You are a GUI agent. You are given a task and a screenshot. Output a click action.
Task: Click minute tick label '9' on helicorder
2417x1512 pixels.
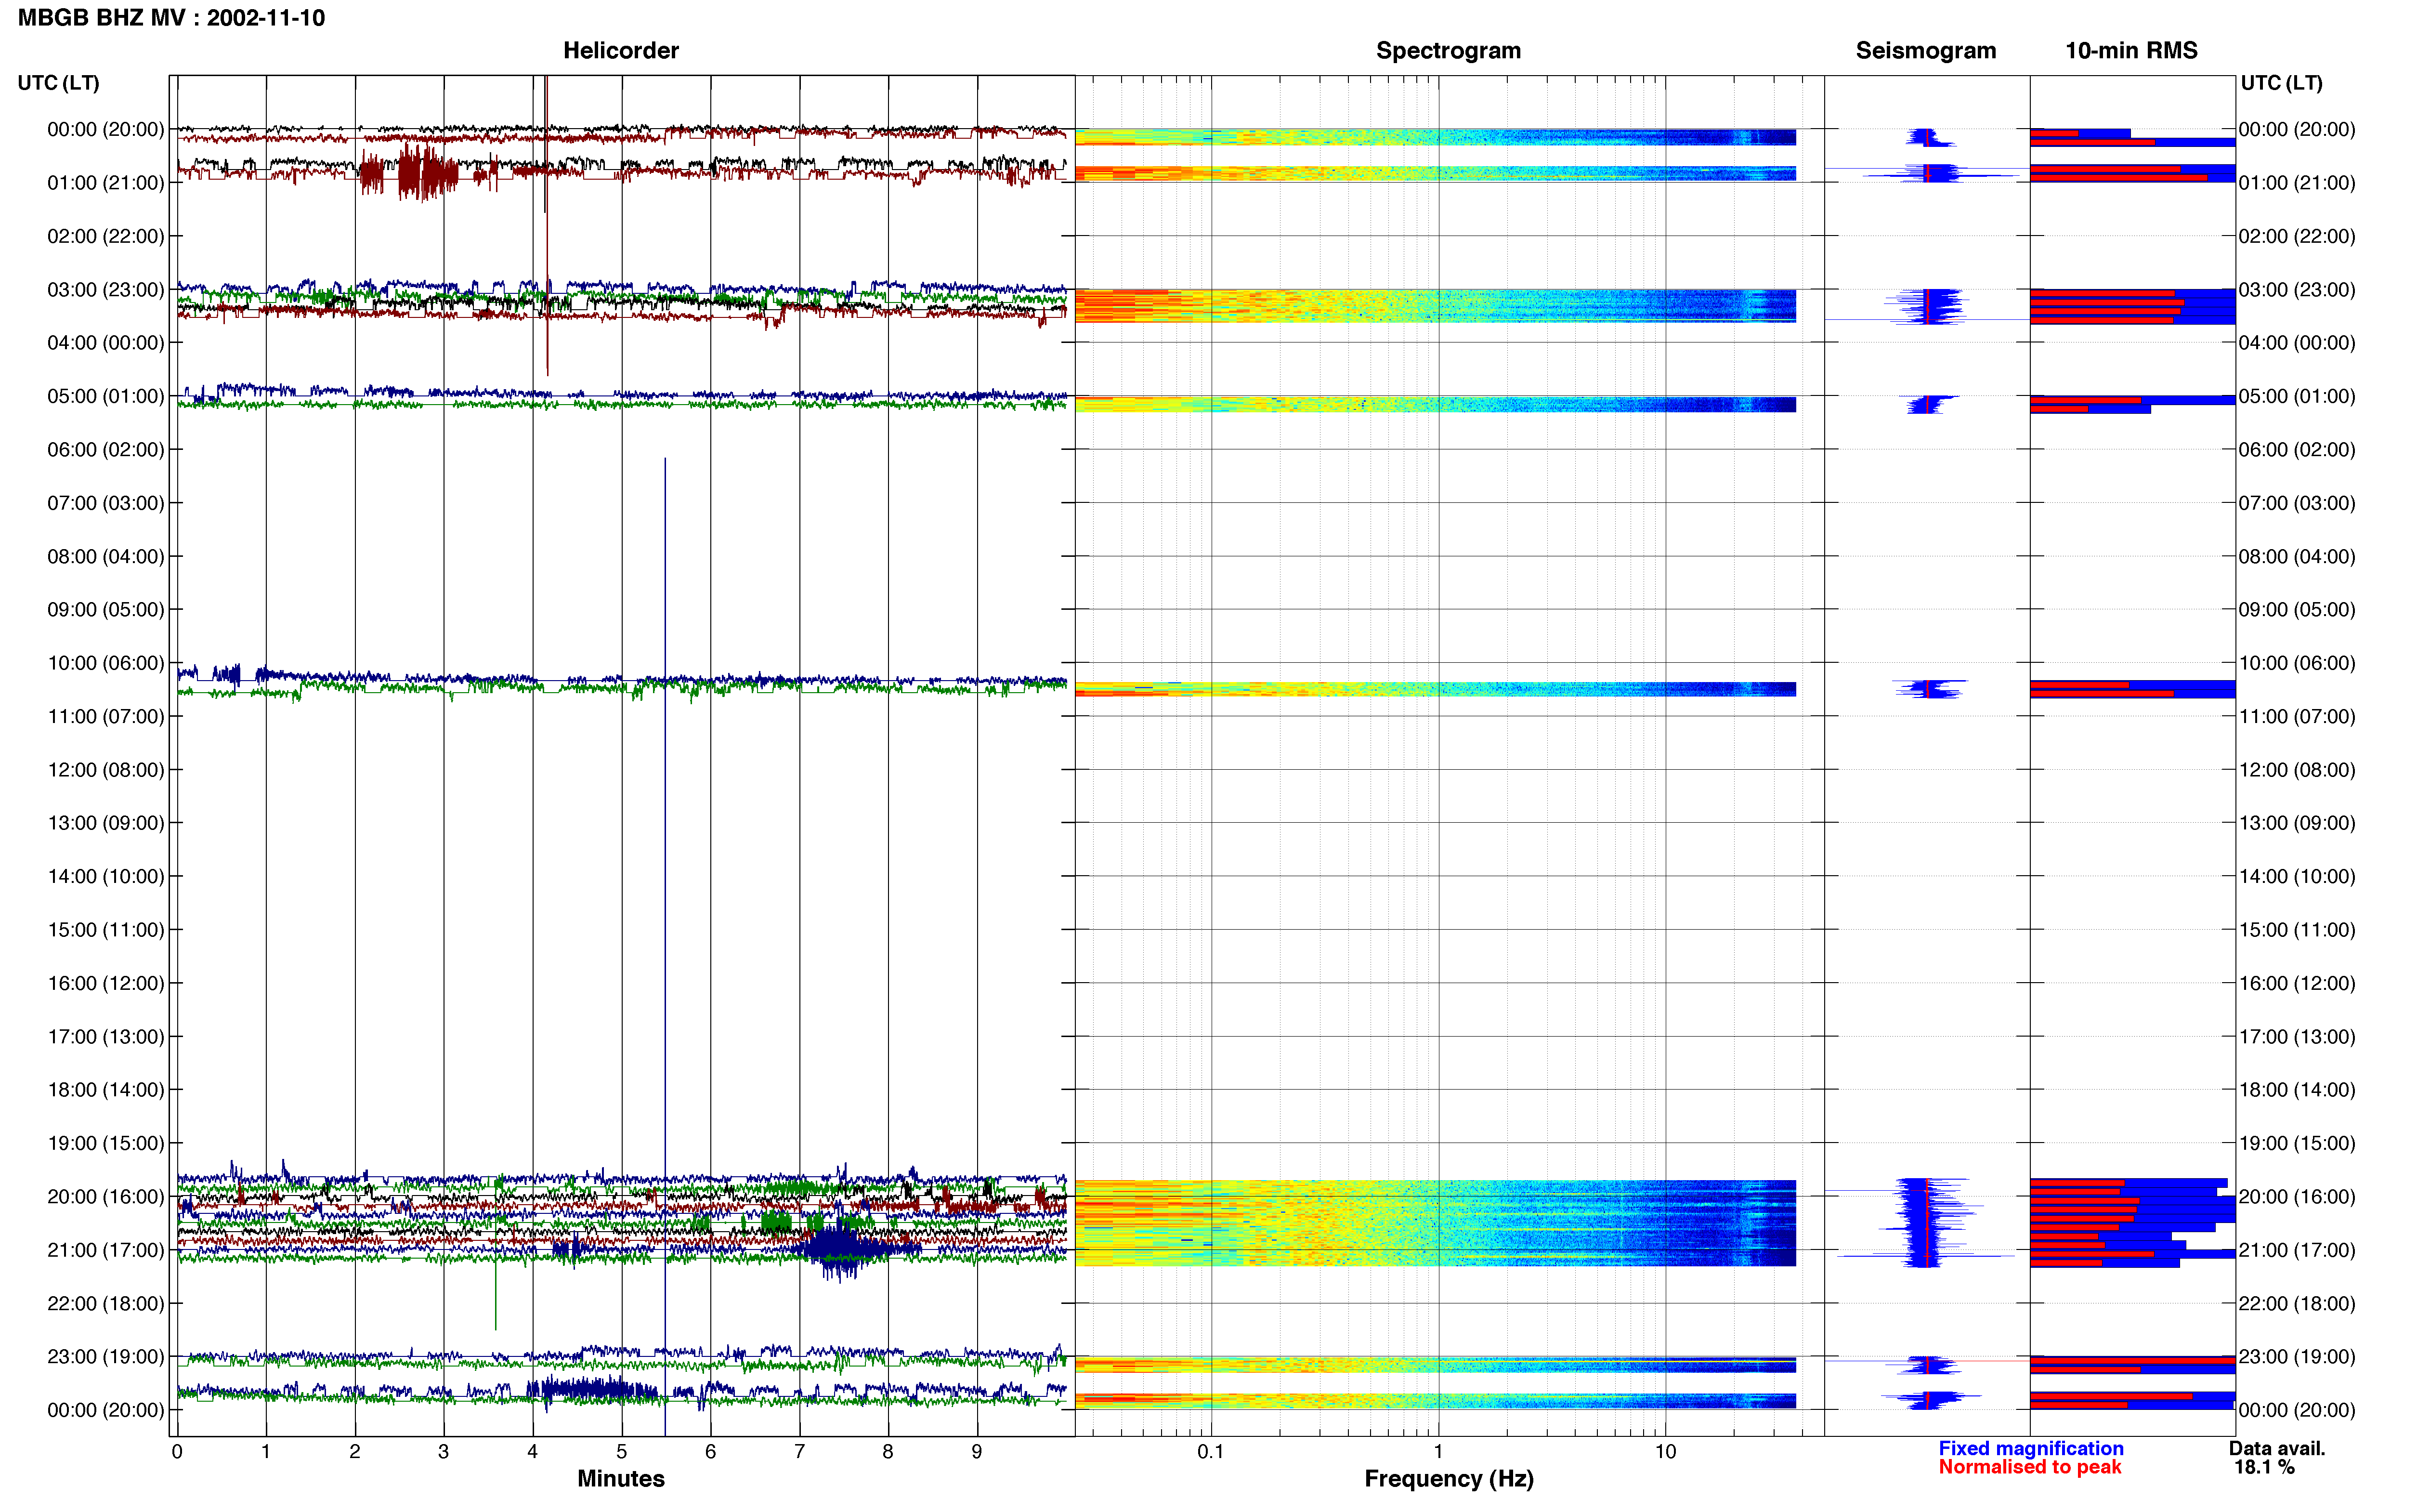coord(977,1452)
